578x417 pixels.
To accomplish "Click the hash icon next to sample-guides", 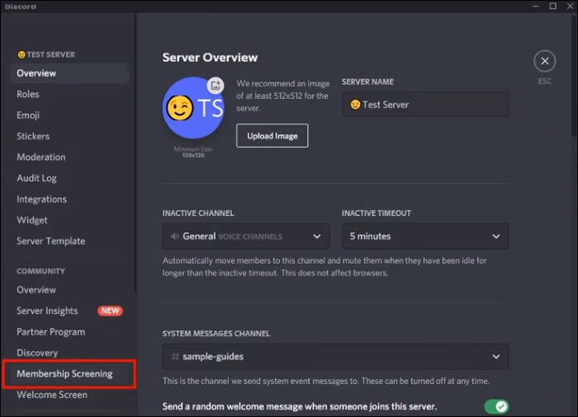I will coord(175,357).
